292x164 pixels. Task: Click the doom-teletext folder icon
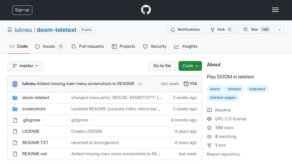click(x=15, y=98)
